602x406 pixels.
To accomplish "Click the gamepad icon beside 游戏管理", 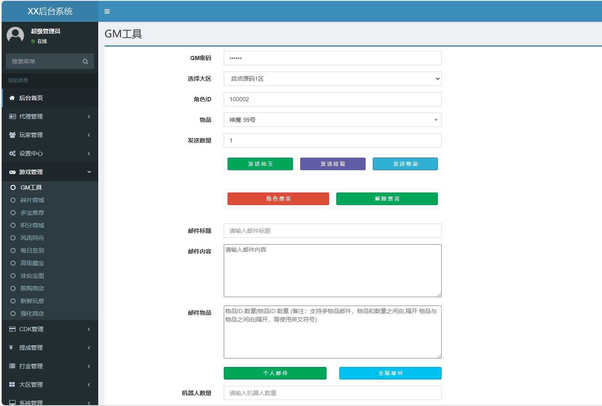I will [13, 172].
